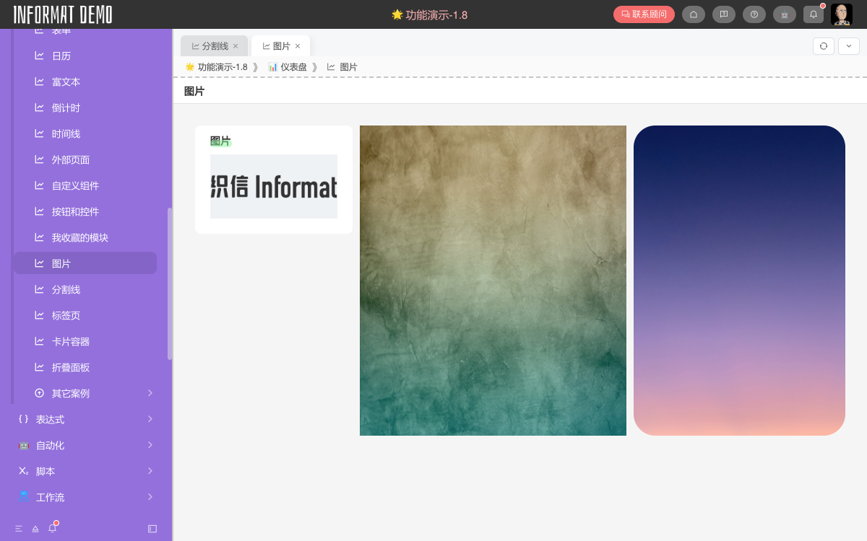Navigate to 仪表盘 via breadcrumb

pyautogui.click(x=293, y=66)
